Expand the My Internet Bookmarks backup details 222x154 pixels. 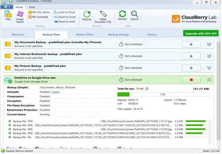click(209, 56)
